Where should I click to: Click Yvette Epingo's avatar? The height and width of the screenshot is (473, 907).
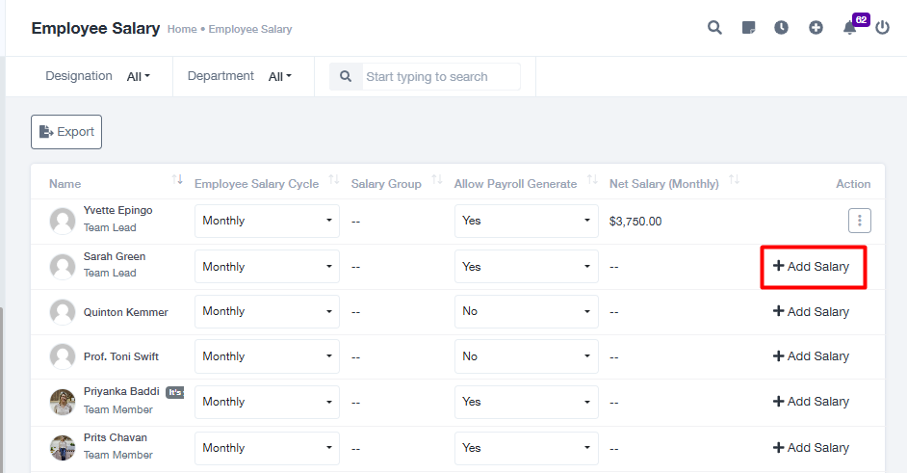tap(63, 221)
